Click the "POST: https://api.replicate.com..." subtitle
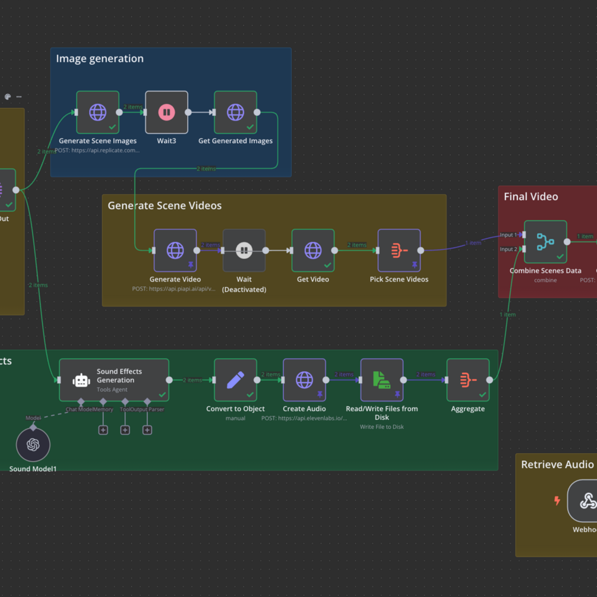The height and width of the screenshot is (597, 597). point(97,150)
